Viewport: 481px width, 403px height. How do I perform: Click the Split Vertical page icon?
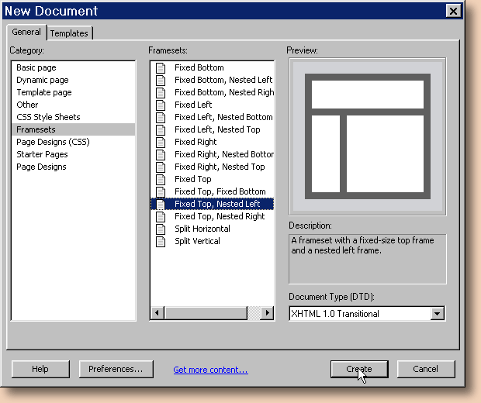click(x=161, y=241)
